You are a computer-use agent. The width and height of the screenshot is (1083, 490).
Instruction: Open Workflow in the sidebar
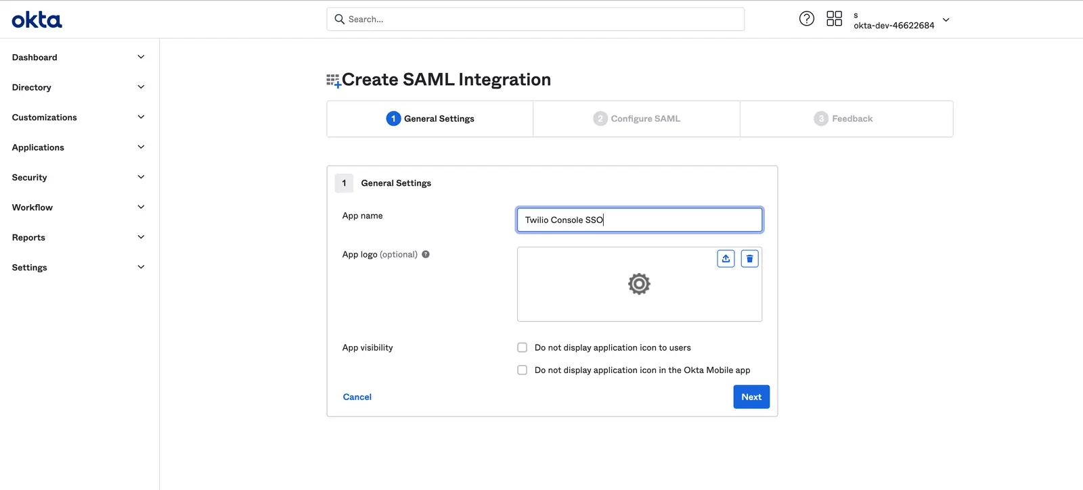tap(32, 207)
